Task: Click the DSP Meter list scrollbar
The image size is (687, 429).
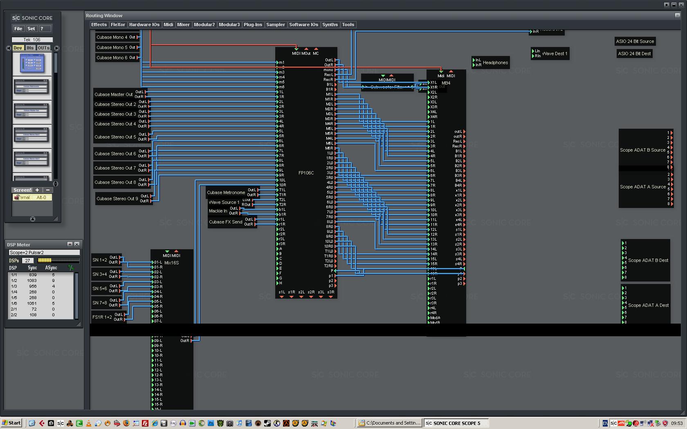Action: point(76,295)
